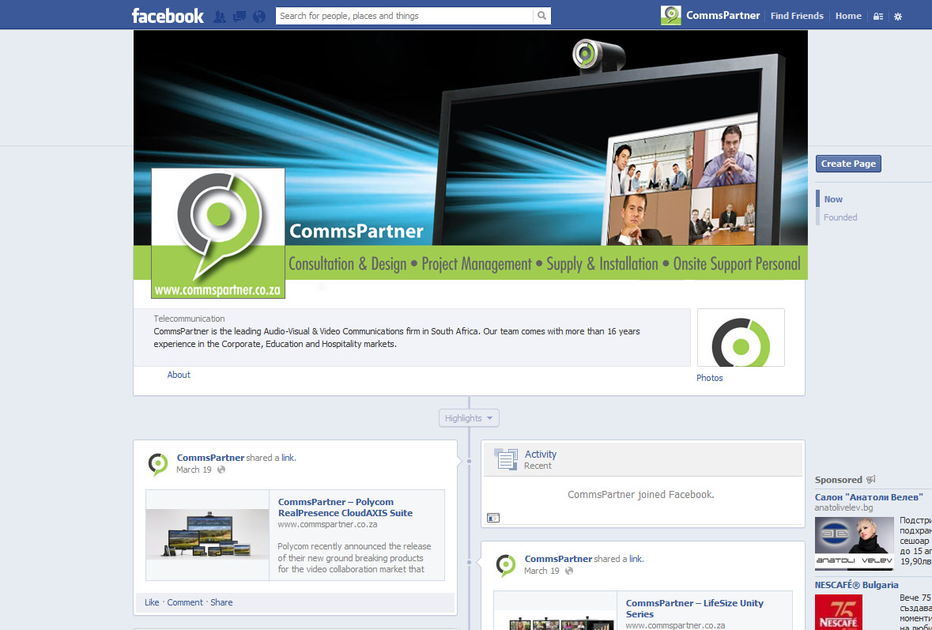This screenshot has height=630, width=932.
Task: Click anatolivelev.bg under the ad title
Action: 843,507
